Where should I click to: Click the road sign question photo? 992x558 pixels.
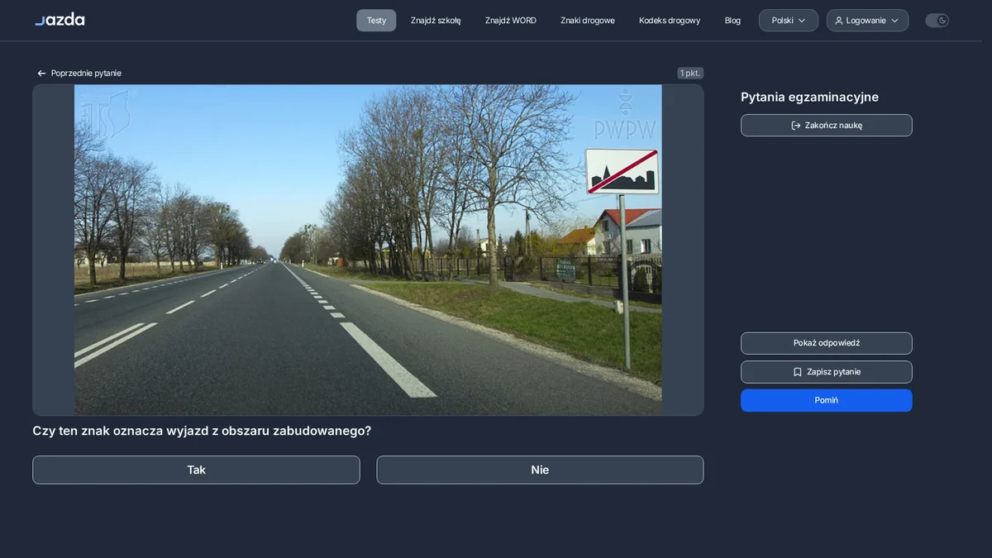click(368, 250)
